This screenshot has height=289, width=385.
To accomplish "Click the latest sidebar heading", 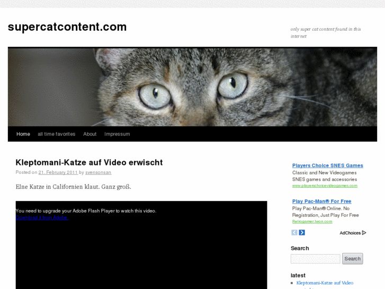I will [298, 275].
